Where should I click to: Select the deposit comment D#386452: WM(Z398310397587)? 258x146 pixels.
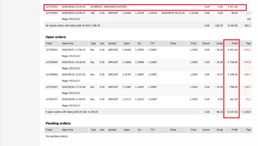point(109,7)
